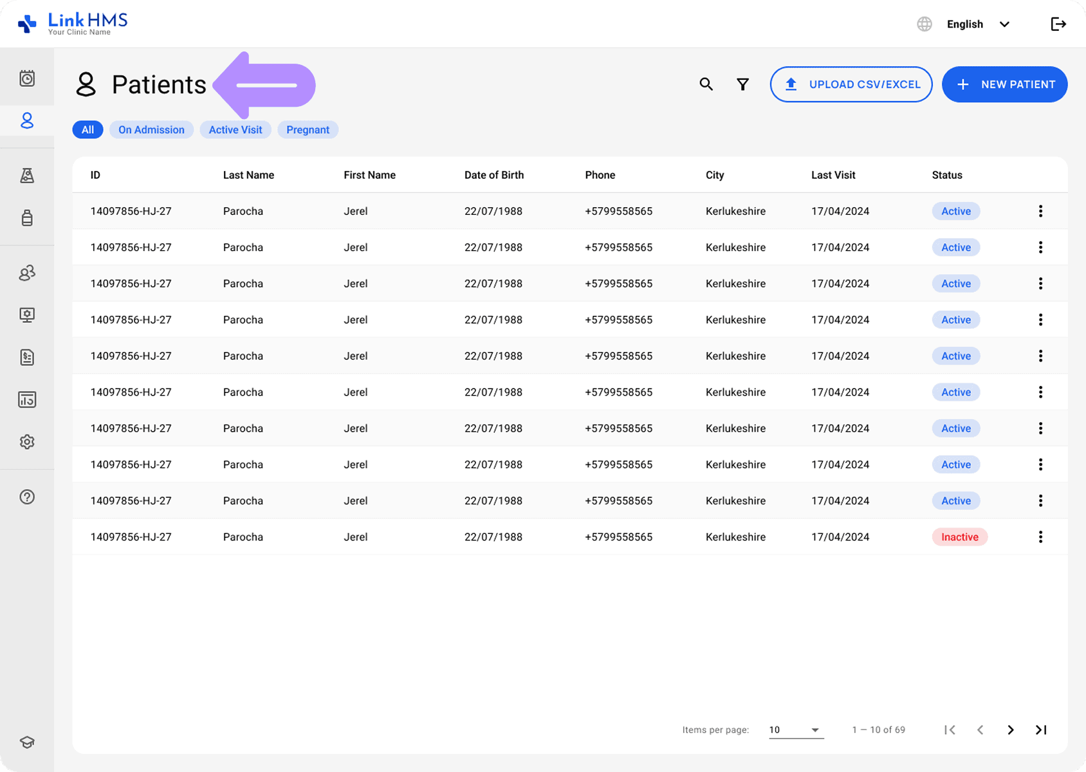Image resolution: width=1086 pixels, height=772 pixels.
Task: Open the search icon in the toolbar
Action: tap(706, 84)
